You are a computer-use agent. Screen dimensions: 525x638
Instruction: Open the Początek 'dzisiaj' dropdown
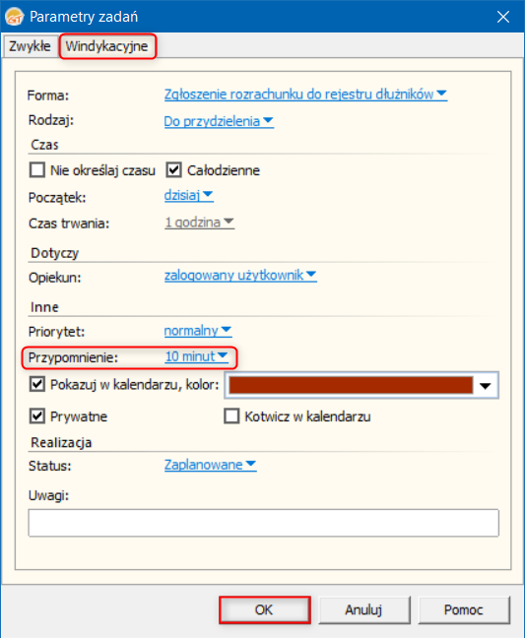pyautogui.click(x=188, y=195)
